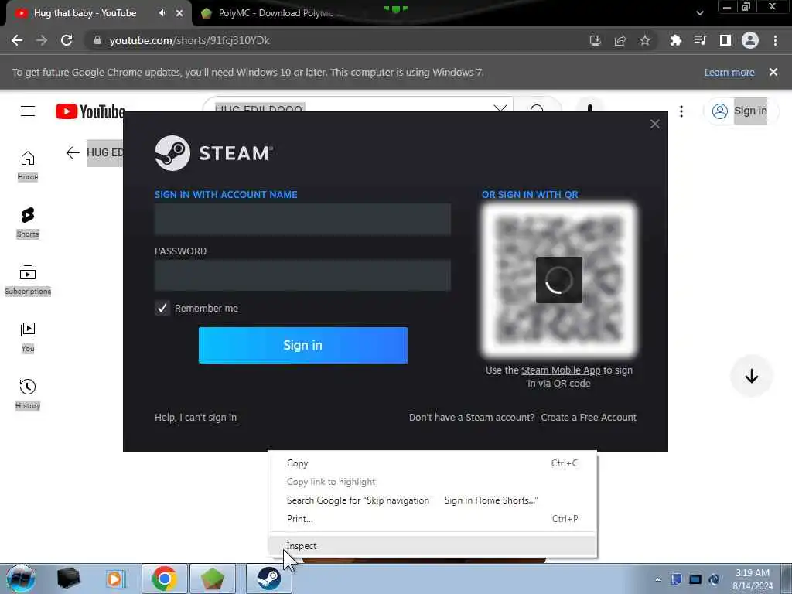This screenshot has width=792, height=594.
Task: Open YouTube settings three-dot icon
Action: pos(681,111)
